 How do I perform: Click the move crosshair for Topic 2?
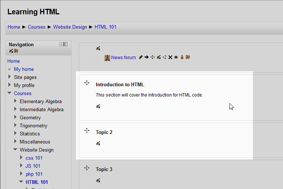pos(87,130)
